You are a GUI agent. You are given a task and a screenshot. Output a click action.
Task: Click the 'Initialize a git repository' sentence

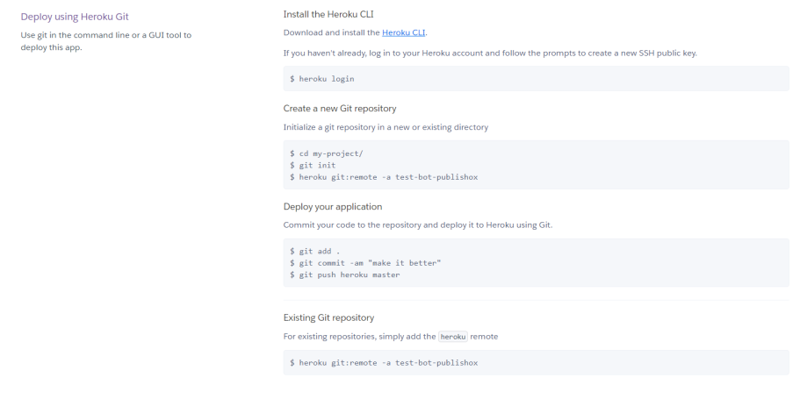[x=386, y=127]
